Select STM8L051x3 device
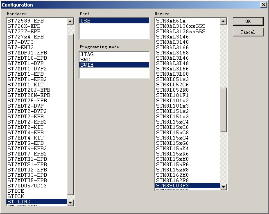 coord(188,79)
